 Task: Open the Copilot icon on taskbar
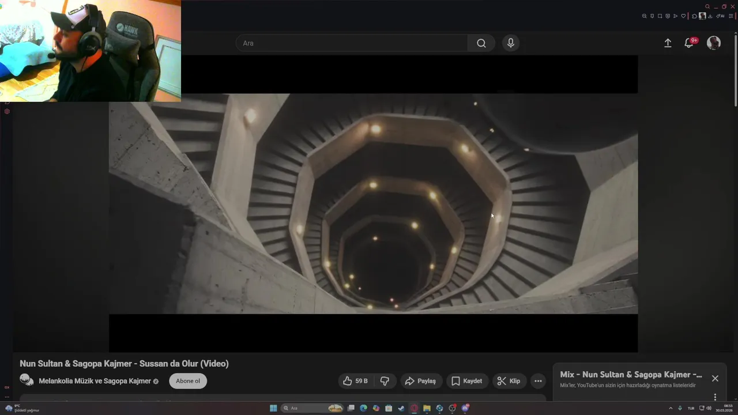(x=376, y=408)
